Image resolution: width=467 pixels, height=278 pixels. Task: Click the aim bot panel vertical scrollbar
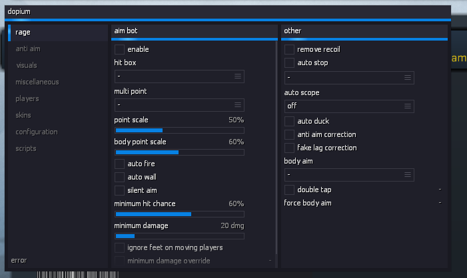(x=276, y=148)
